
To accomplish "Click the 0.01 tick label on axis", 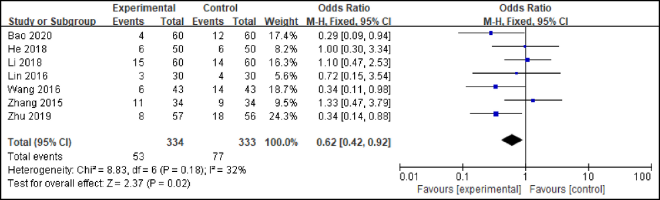I will tap(409, 176).
